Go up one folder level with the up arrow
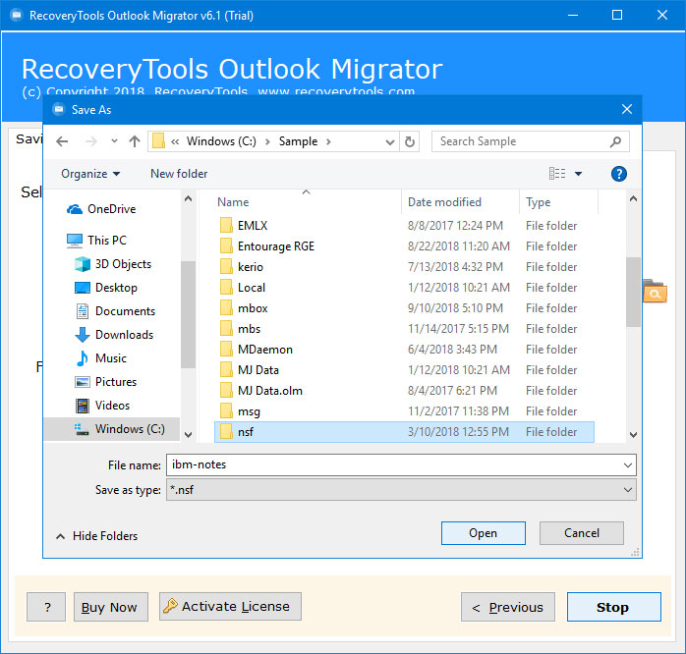Image resolution: width=686 pixels, height=654 pixels. pyautogui.click(x=135, y=141)
